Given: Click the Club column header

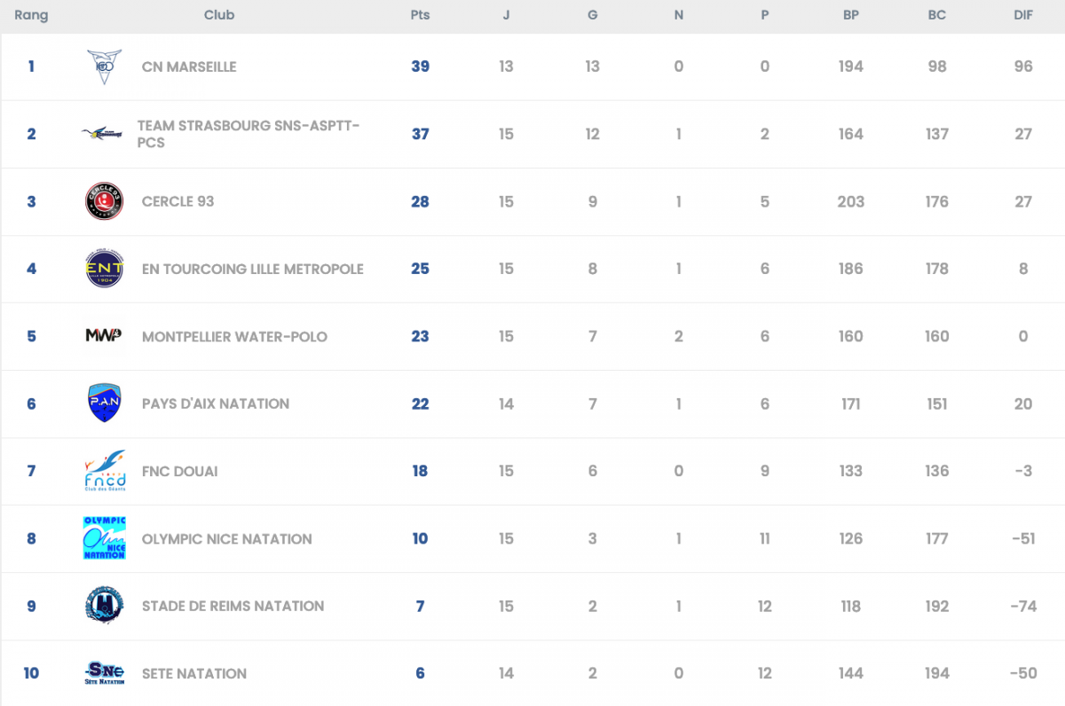Looking at the screenshot, I should [219, 15].
